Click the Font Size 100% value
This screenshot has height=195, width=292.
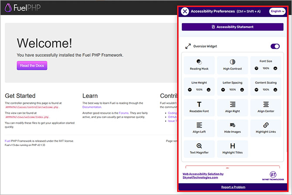coord(266,68)
